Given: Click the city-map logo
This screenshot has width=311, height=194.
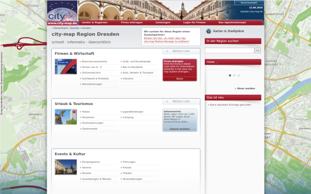Looking at the screenshot, I should pyautogui.click(x=62, y=13).
